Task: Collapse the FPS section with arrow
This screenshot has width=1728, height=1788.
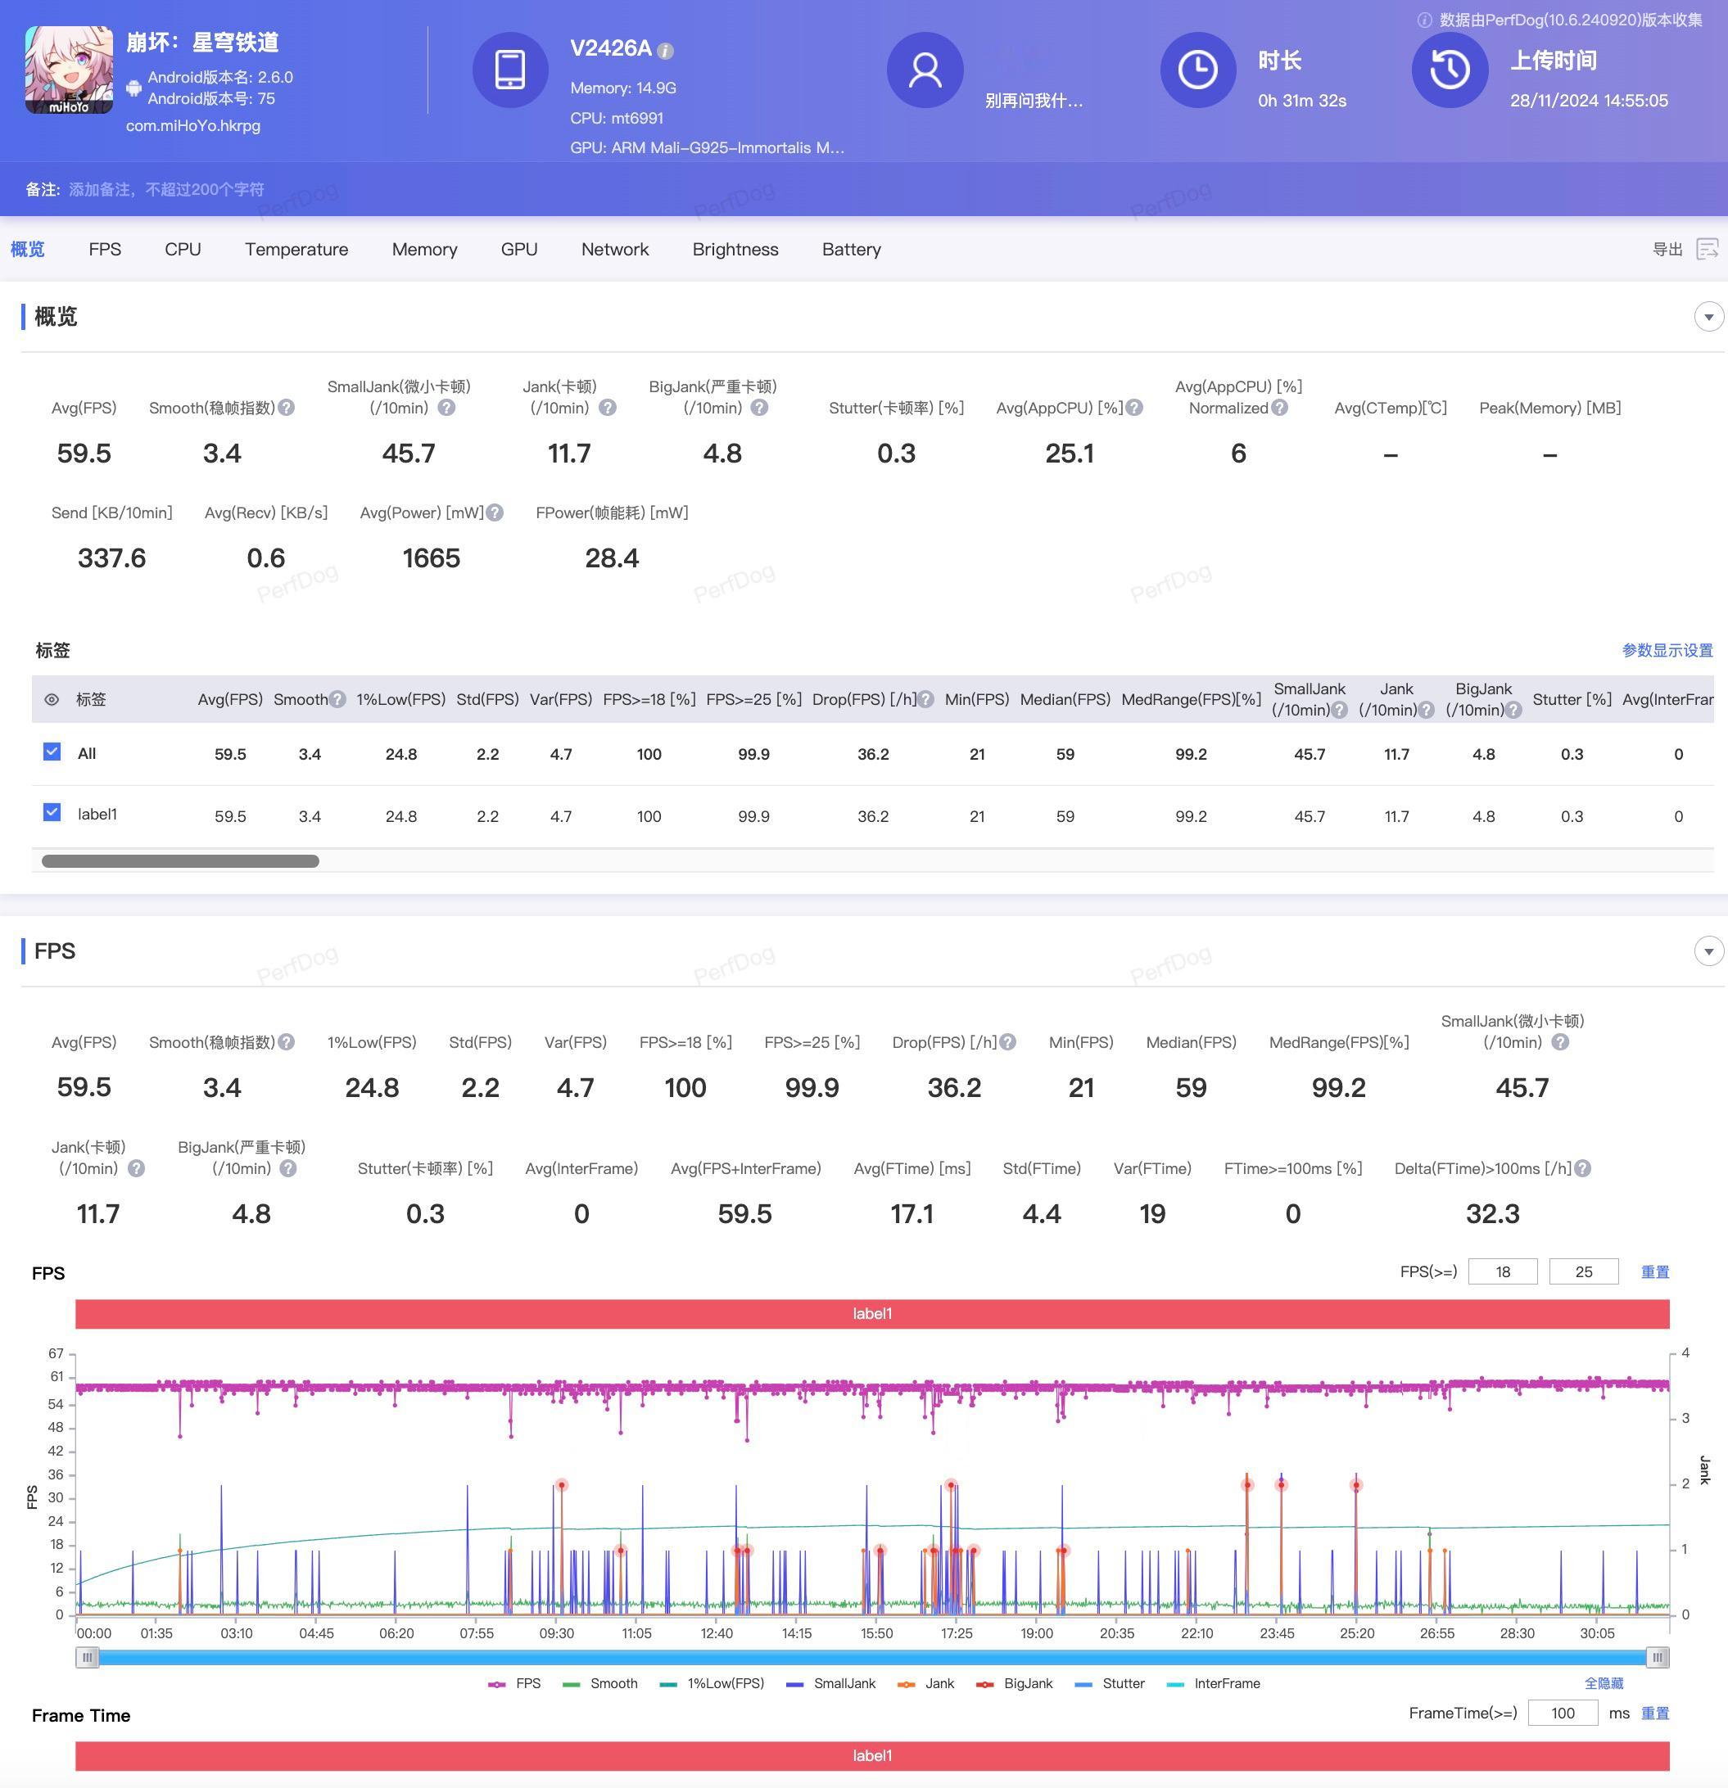Action: click(x=1709, y=950)
